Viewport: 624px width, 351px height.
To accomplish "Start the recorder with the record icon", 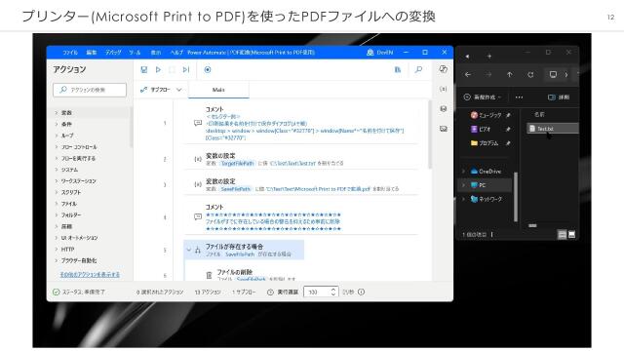I will coord(208,69).
